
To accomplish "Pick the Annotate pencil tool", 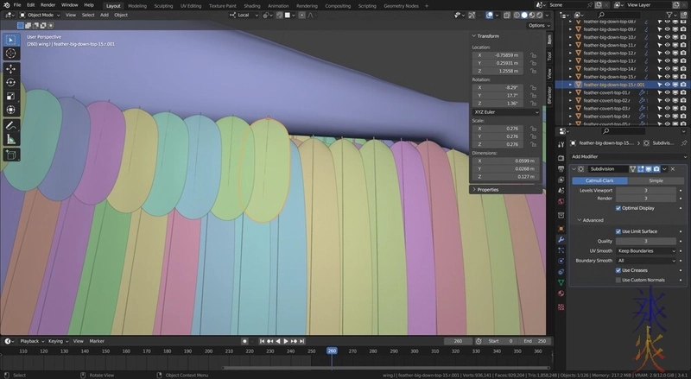I will click(11, 125).
